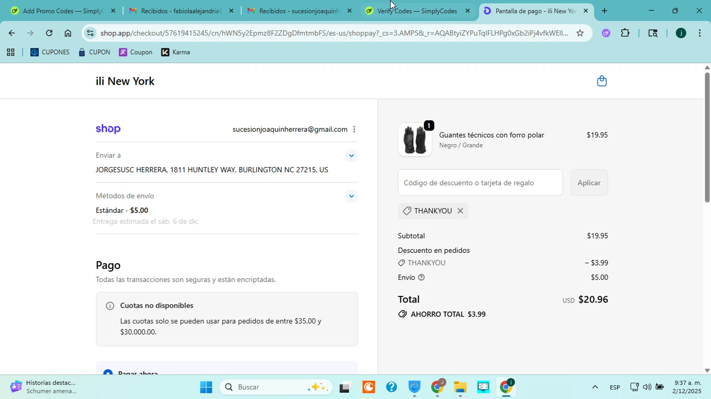This screenshot has width=711, height=399.
Task: Close the Add Promo Codes tab
Action: (x=113, y=10)
